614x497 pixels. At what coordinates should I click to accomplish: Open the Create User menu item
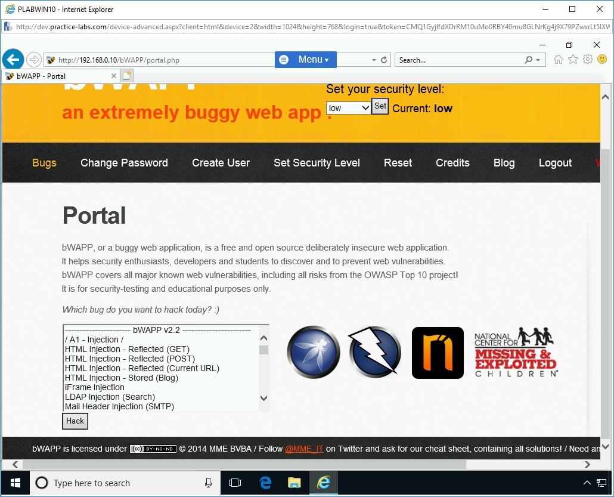221,163
